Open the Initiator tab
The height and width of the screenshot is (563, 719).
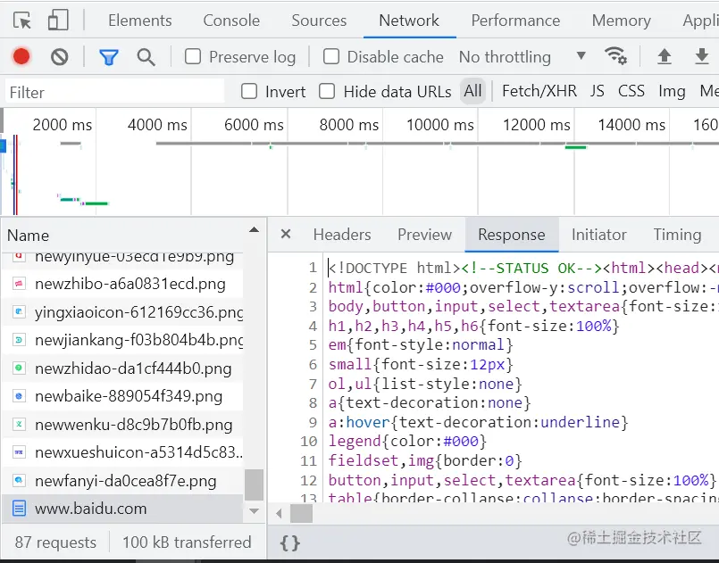598,235
